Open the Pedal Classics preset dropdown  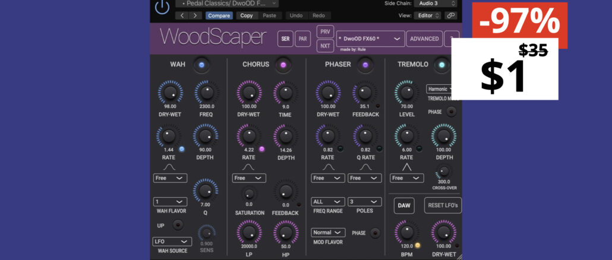[227, 4]
